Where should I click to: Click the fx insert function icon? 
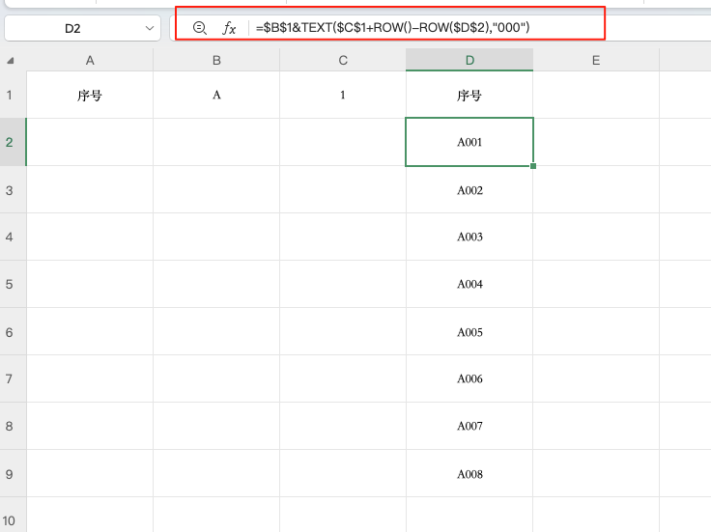pos(229,28)
